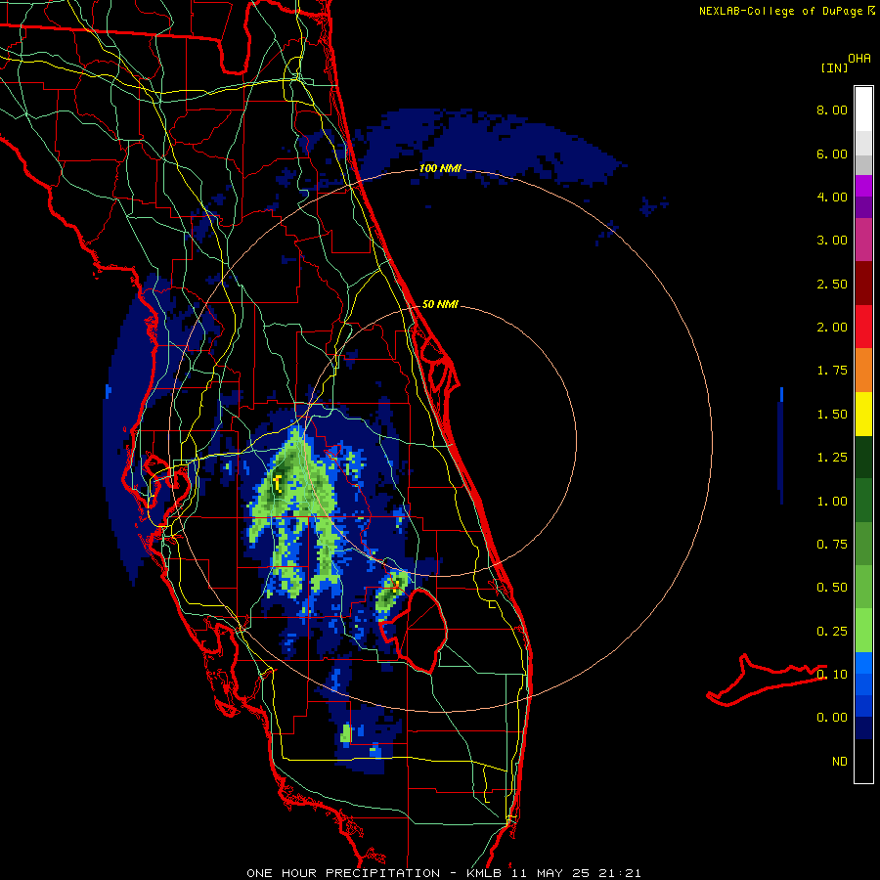Select the white swatch at top of legend

(x=863, y=110)
